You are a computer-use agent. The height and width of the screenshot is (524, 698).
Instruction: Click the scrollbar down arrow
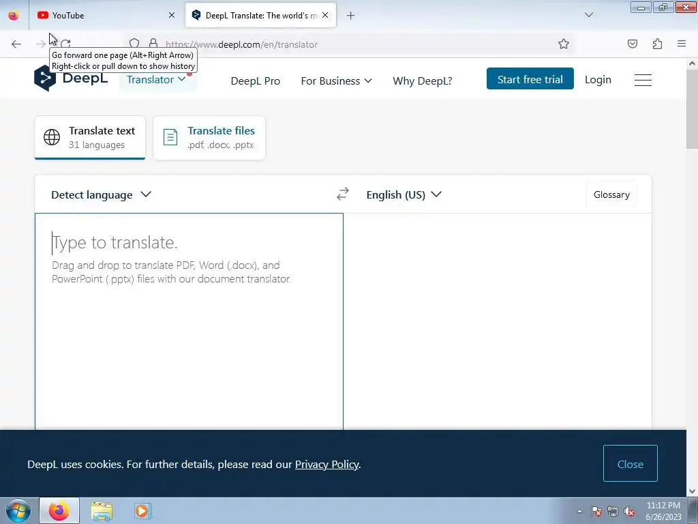(x=692, y=491)
